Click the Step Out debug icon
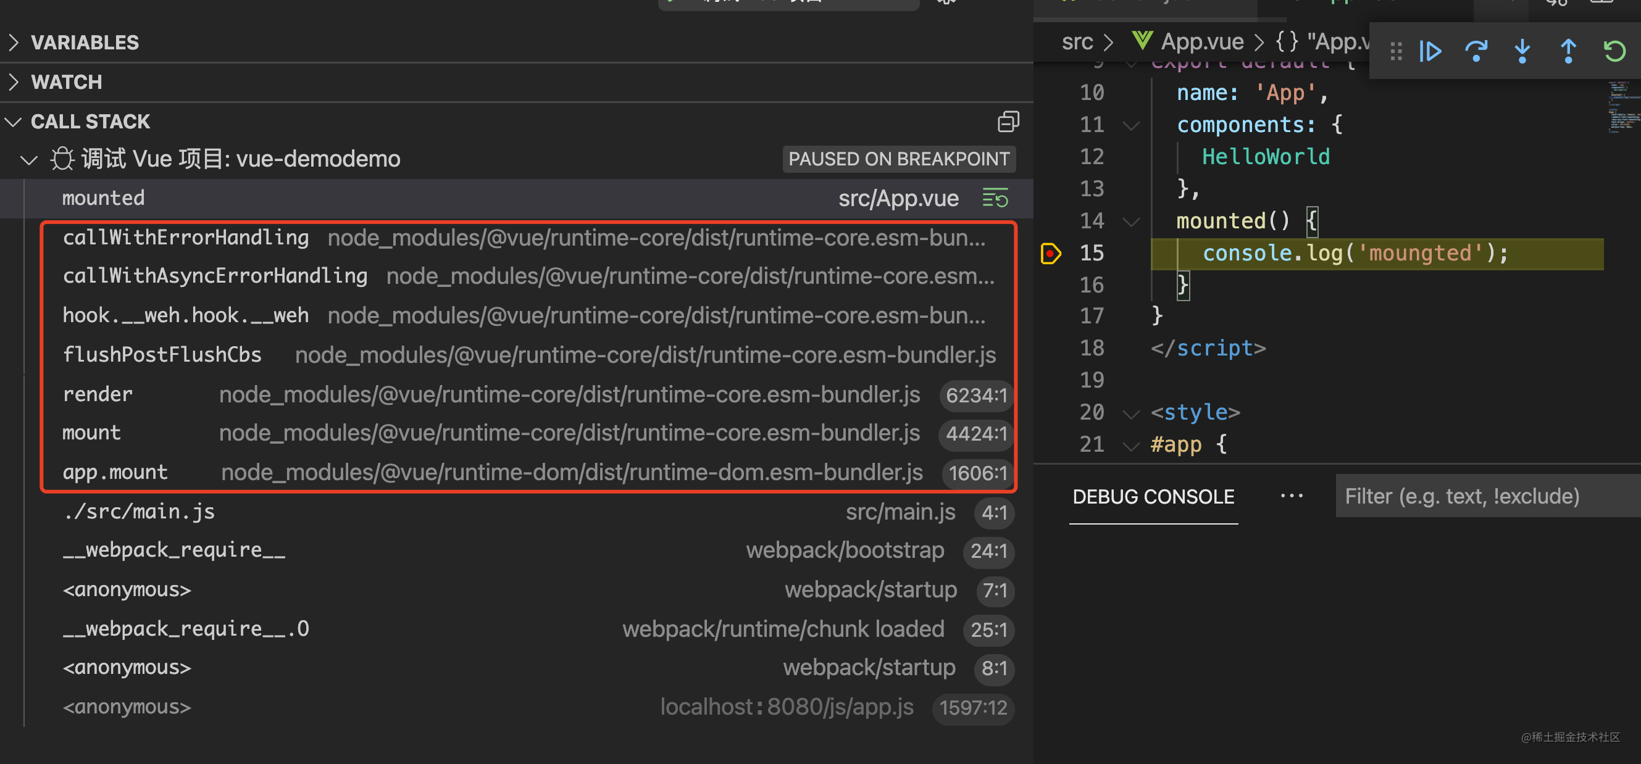Image resolution: width=1641 pixels, height=764 pixels. [x=1568, y=51]
